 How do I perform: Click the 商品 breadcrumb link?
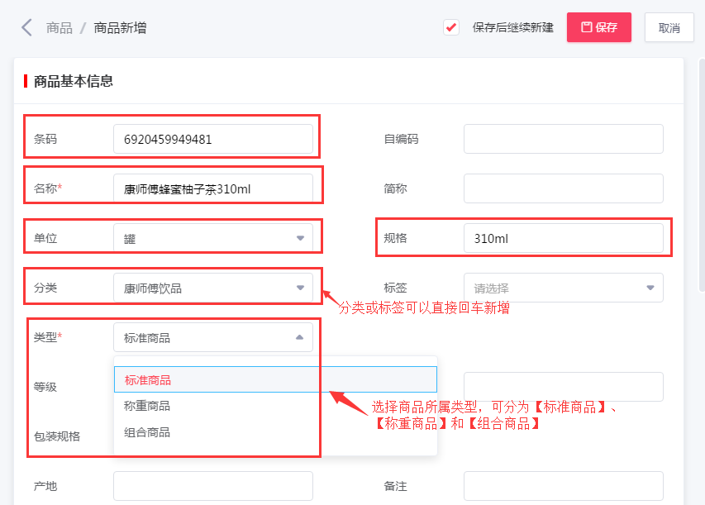(59, 26)
